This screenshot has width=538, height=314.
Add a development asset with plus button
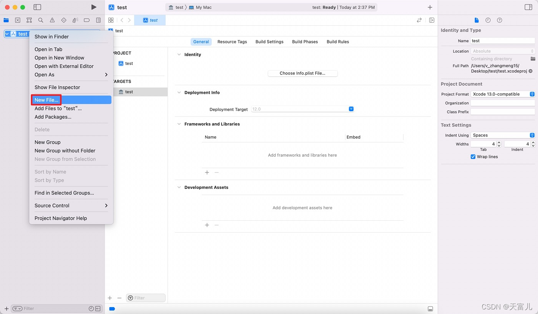tap(207, 225)
